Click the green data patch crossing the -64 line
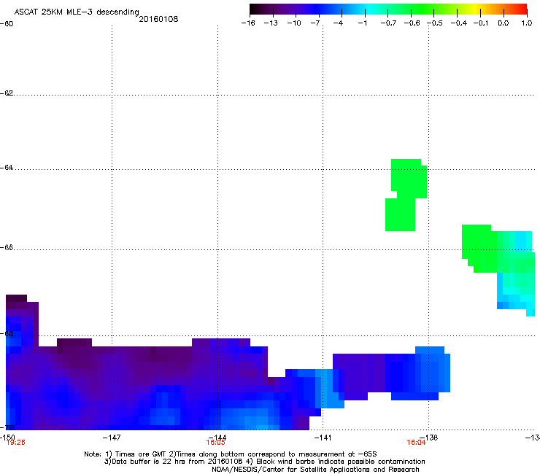This screenshot has width=540, height=474. click(x=406, y=195)
